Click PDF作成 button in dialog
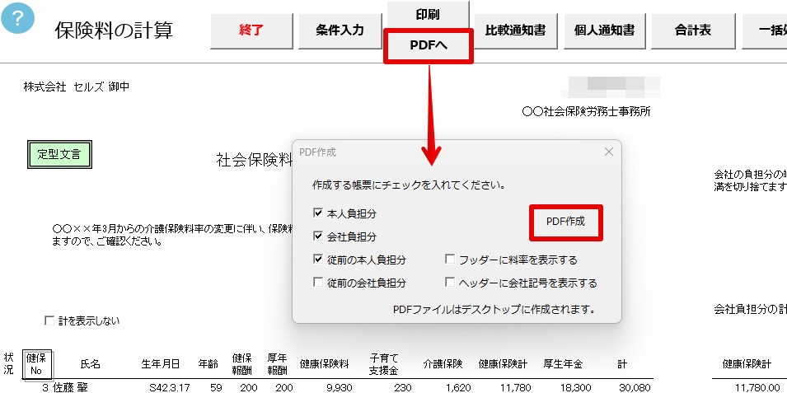Screen dimensions: 787x393 (x=565, y=222)
